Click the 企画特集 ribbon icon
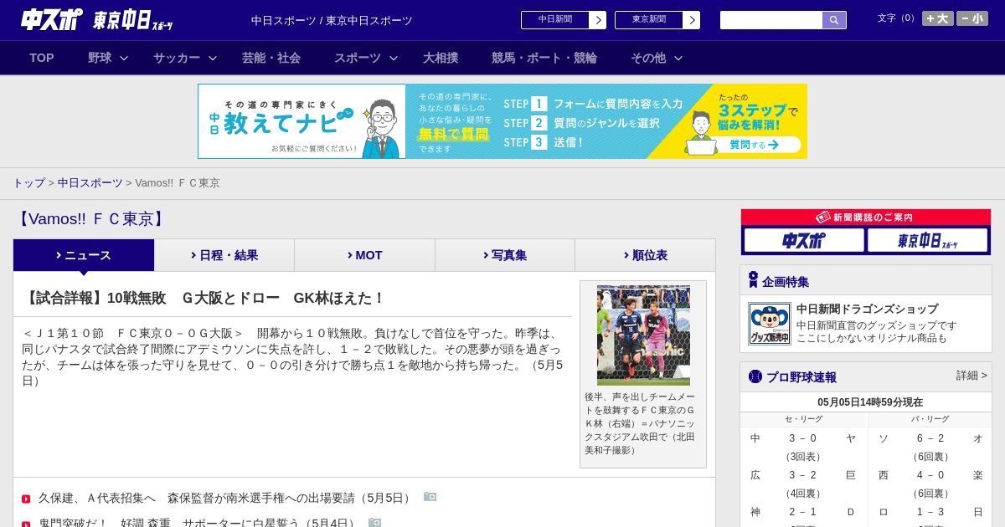Viewport: 1005px width, 527px height. click(x=753, y=279)
